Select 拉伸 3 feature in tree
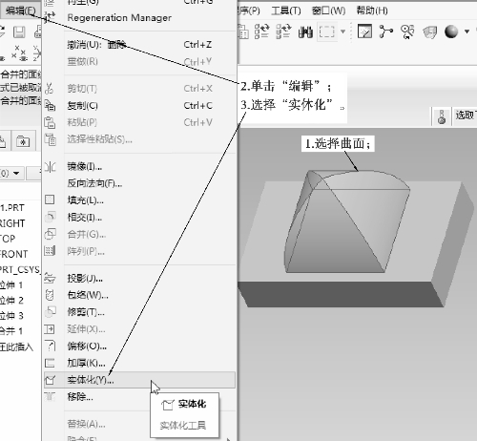Viewport: 477px width, 441px height. tap(11, 316)
